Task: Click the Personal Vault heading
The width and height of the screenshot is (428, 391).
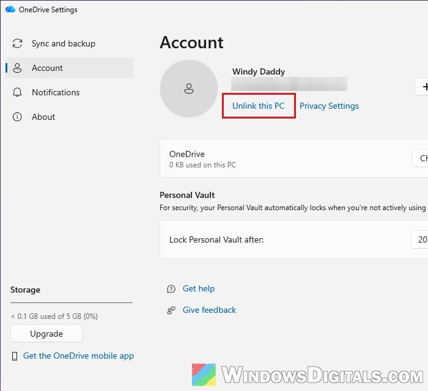Action: pos(187,195)
